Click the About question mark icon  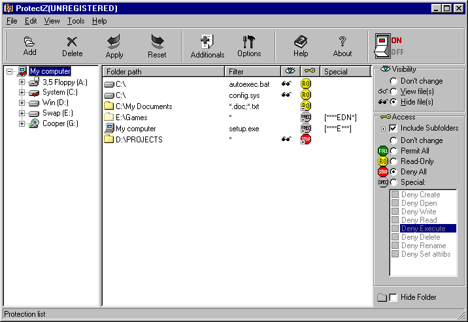343,46
